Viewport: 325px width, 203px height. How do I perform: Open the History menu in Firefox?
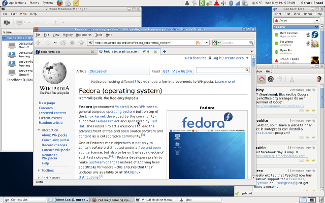(x=68, y=35)
